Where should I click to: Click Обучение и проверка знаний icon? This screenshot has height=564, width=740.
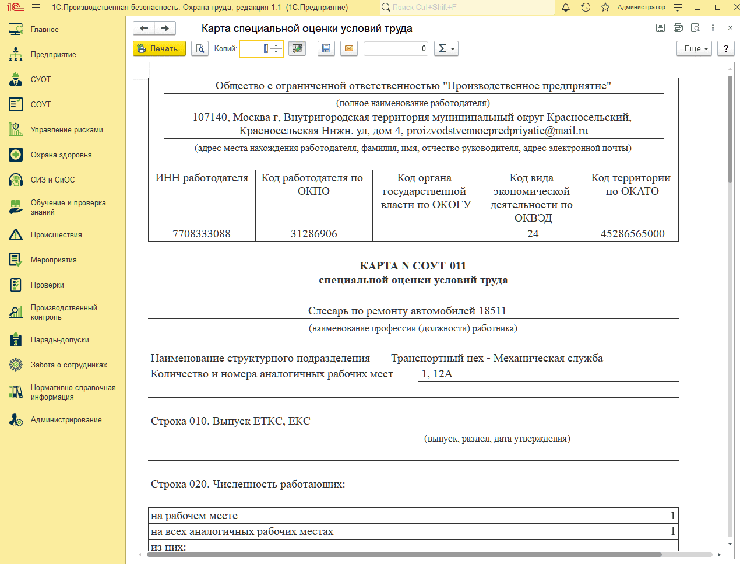pos(16,207)
